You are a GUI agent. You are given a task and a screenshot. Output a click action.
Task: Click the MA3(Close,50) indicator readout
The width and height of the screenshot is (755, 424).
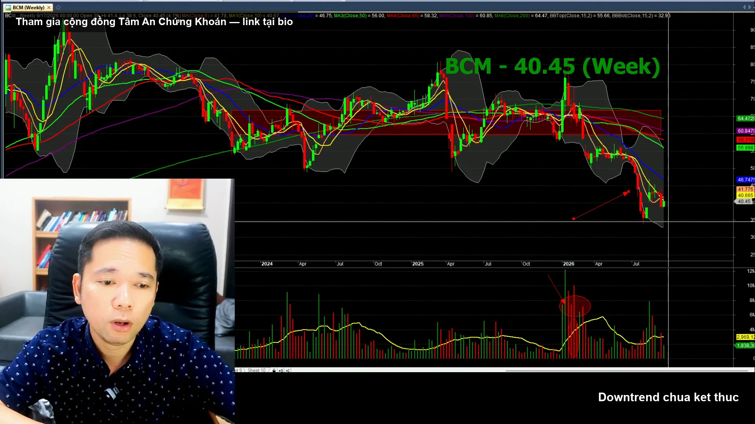coord(359,16)
